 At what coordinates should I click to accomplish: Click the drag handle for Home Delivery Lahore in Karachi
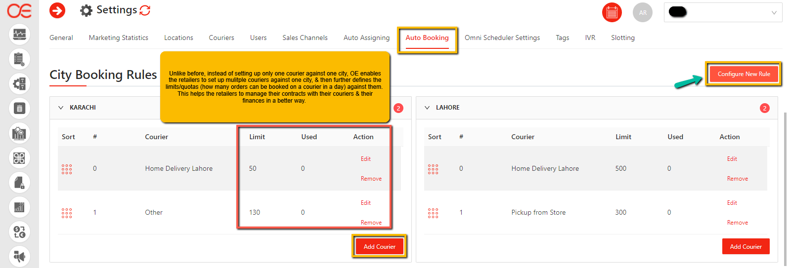tap(67, 169)
